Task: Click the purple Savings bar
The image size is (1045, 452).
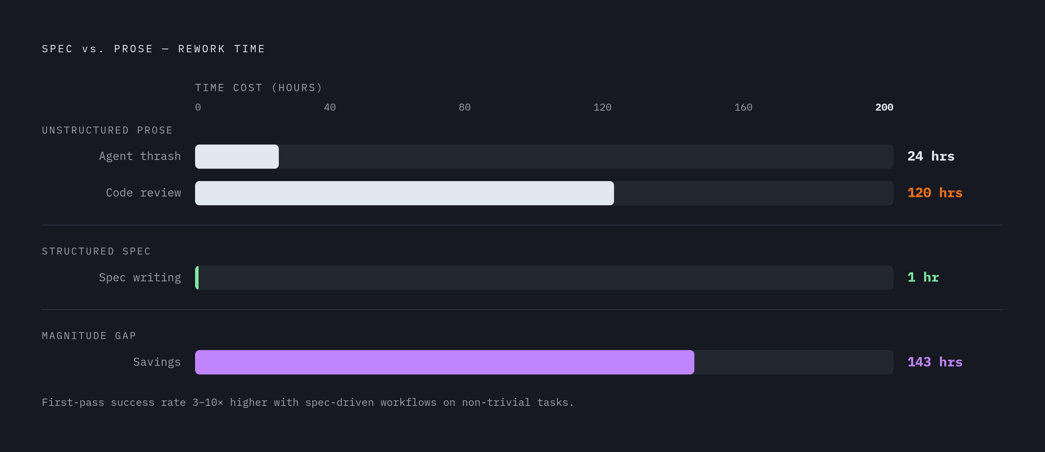Action: point(445,362)
